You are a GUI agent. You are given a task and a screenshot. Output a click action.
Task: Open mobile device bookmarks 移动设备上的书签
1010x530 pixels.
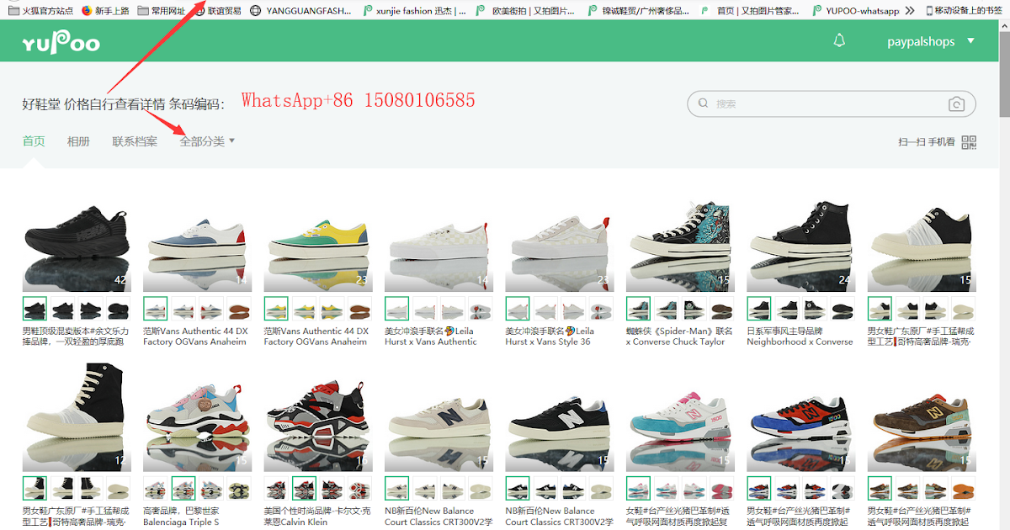tap(965, 11)
